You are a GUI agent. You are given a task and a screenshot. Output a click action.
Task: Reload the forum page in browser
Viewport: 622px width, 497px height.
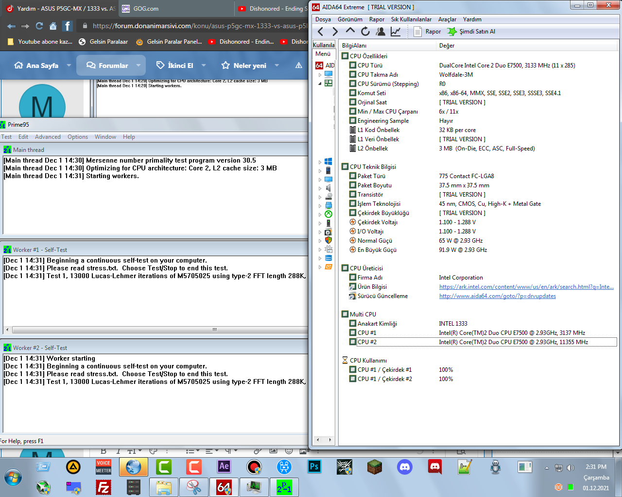[39, 26]
